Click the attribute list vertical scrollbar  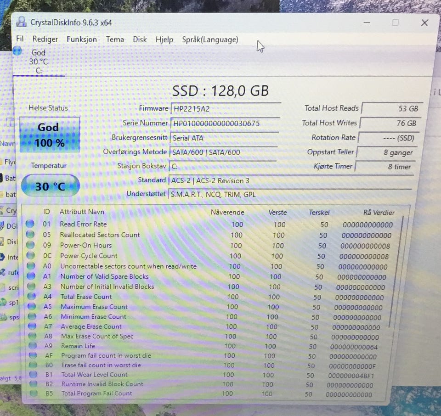tap(396, 271)
